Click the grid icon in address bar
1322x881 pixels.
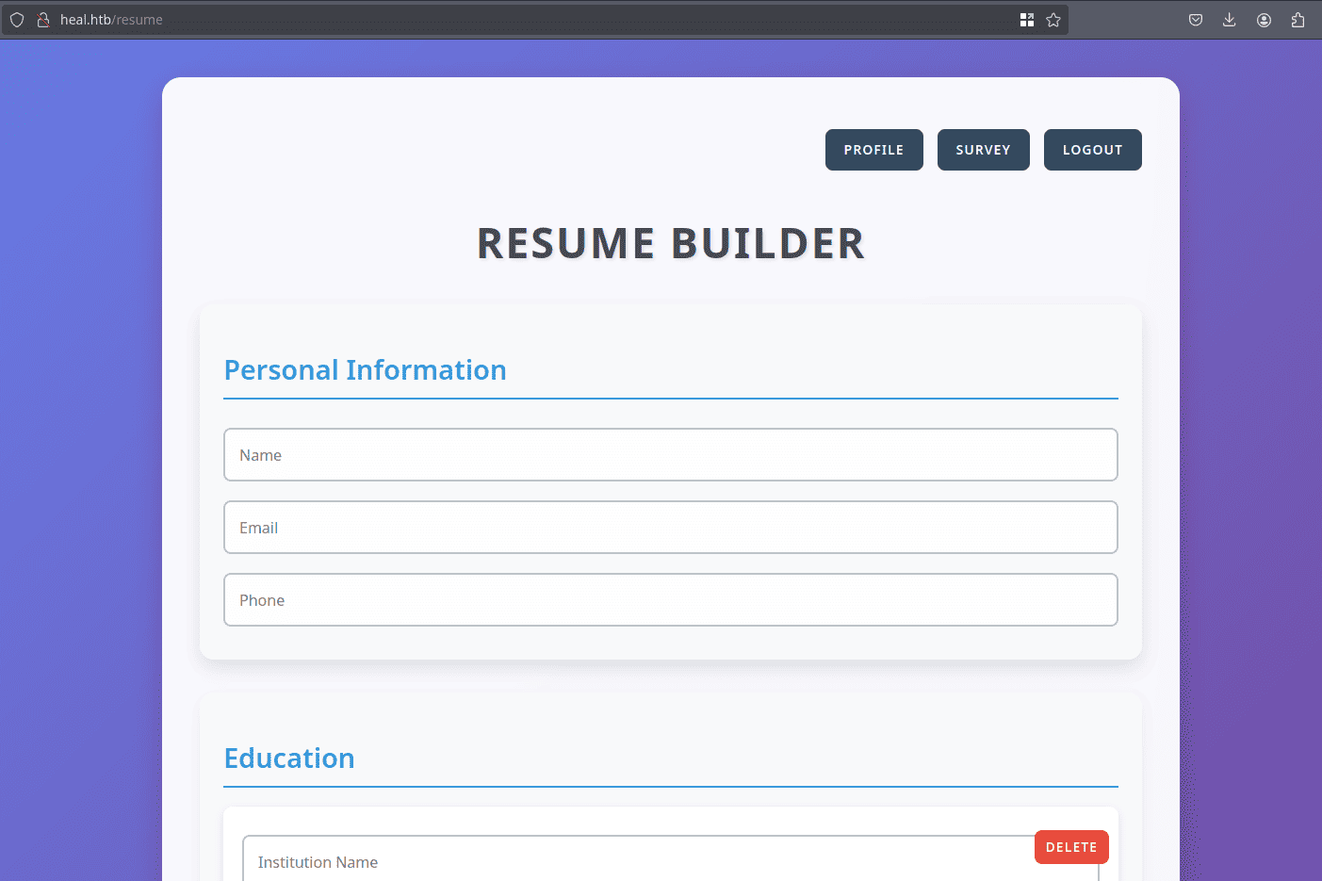(x=1027, y=20)
